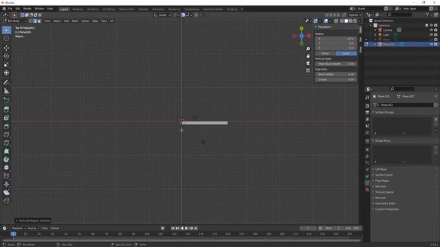Image resolution: width=440 pixels, height=247 pixels.
Task: Select the Poly Build tool
Action: (x=6, y=151)
